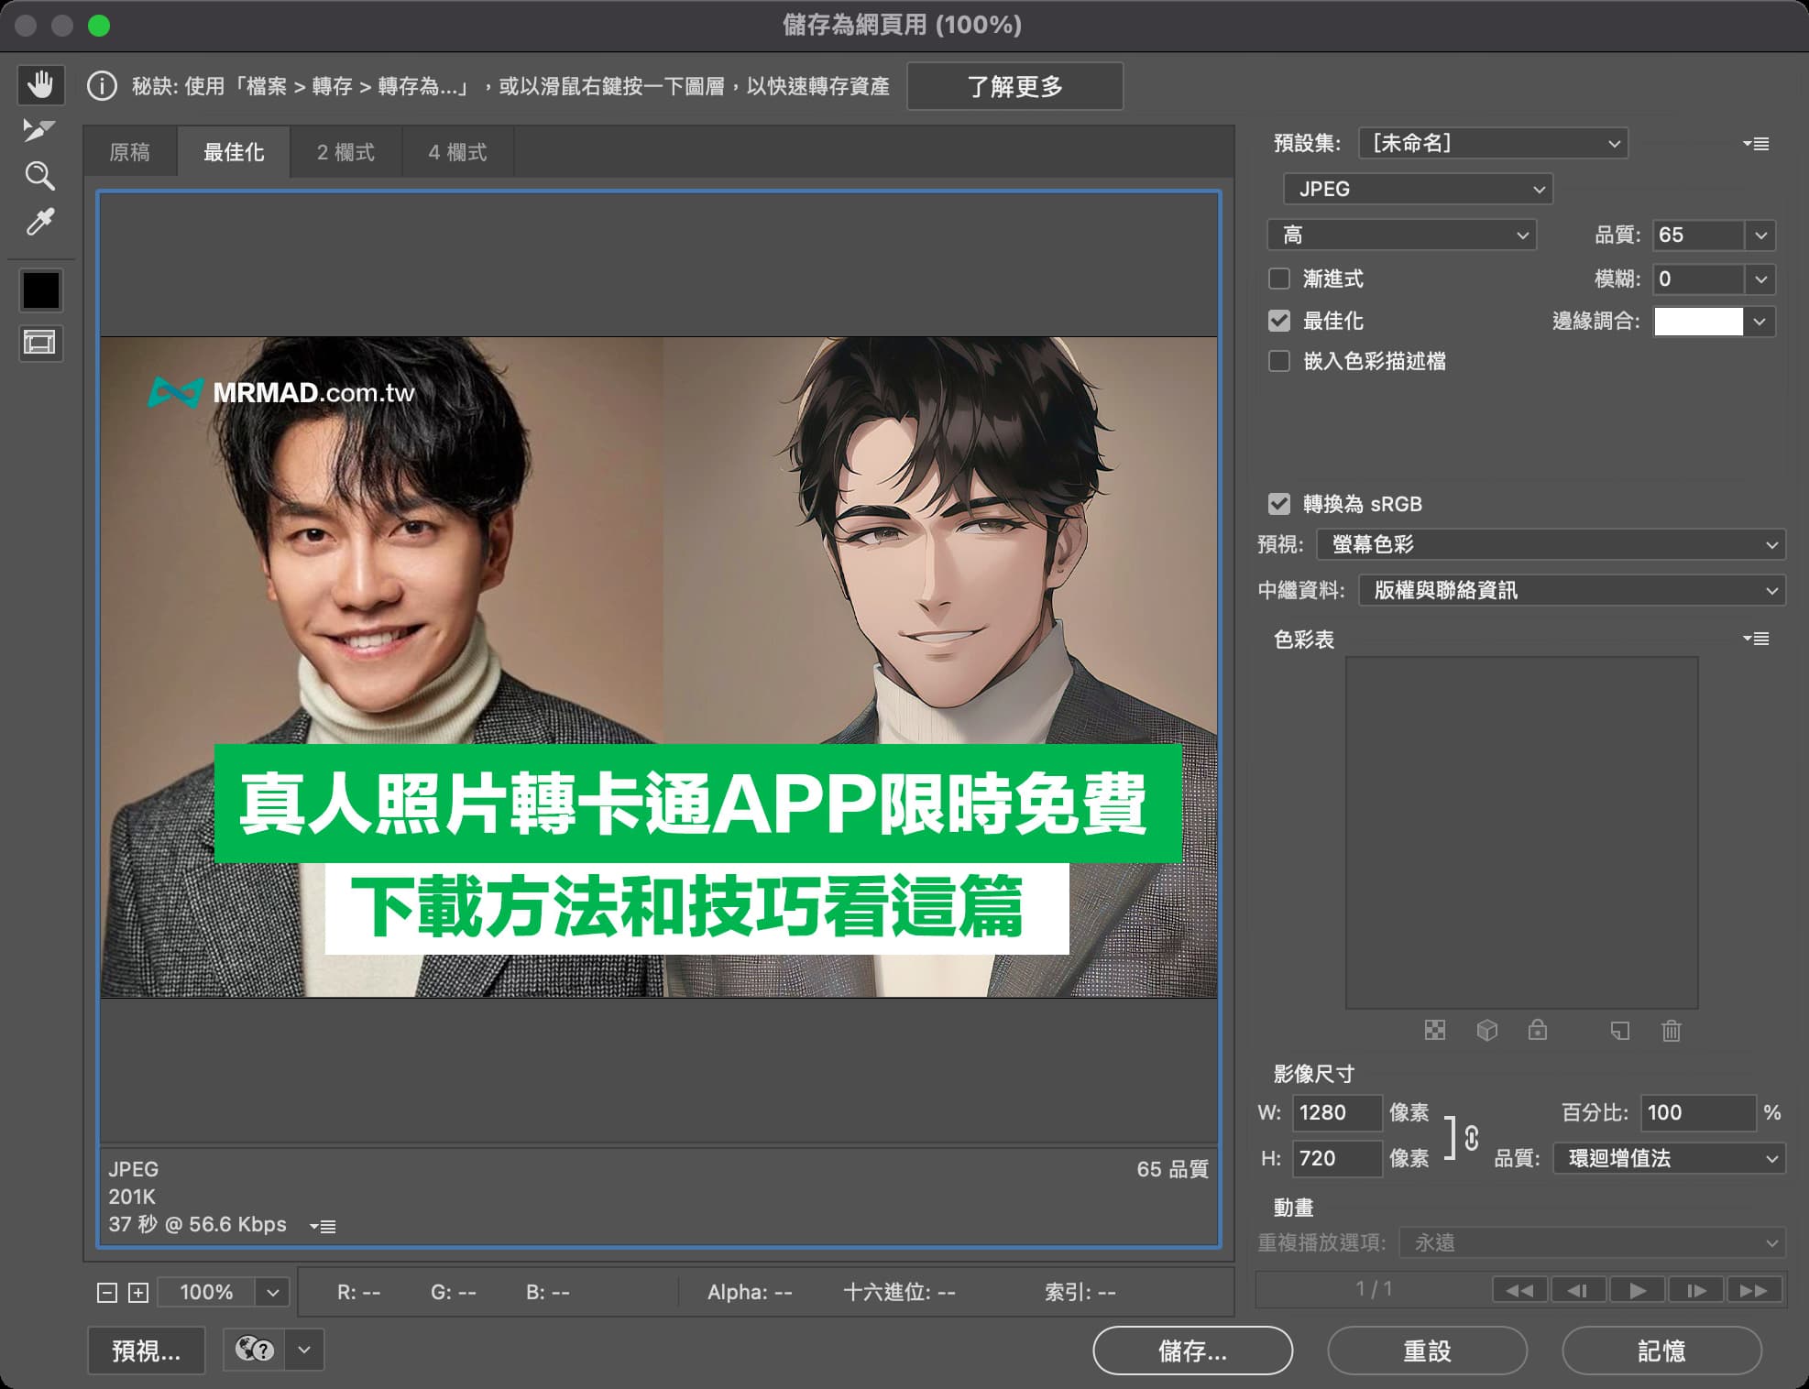Click the 37 秒 @ 56.6 Kbps text
The height and width of the screenshot is (1389, 1809).
click(197, 1225)
